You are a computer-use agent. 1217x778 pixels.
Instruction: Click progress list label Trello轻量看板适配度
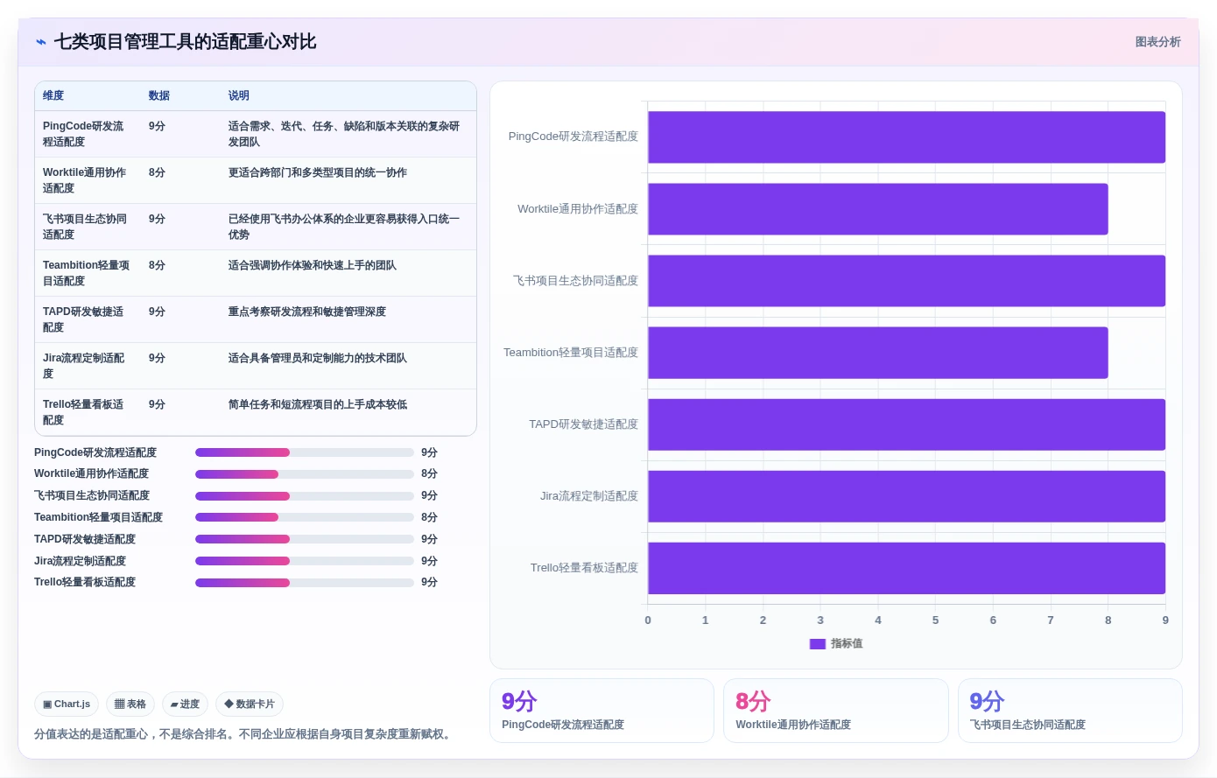click(x=85, y=582)
